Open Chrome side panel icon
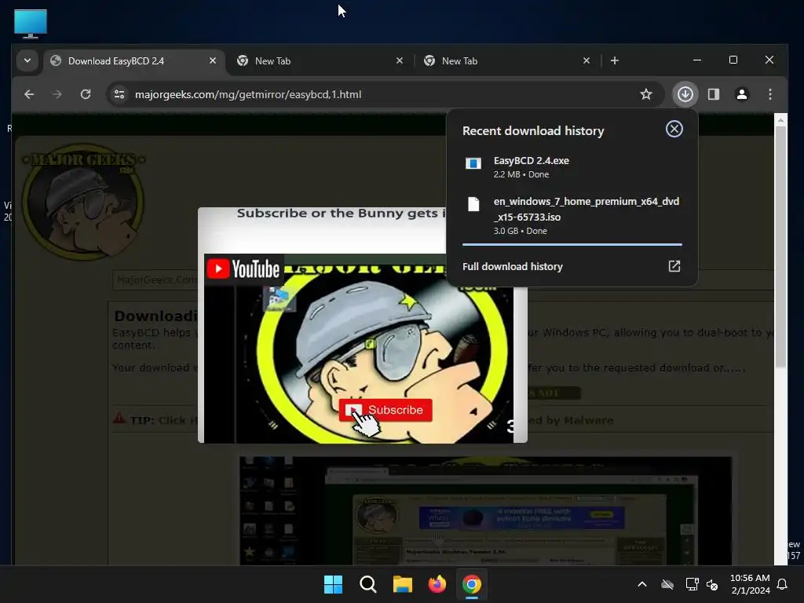804x603 pixels. point(713,94)
